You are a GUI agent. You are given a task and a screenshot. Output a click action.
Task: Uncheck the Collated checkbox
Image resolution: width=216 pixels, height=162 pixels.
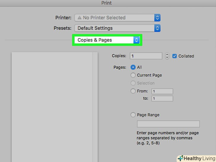175,56
